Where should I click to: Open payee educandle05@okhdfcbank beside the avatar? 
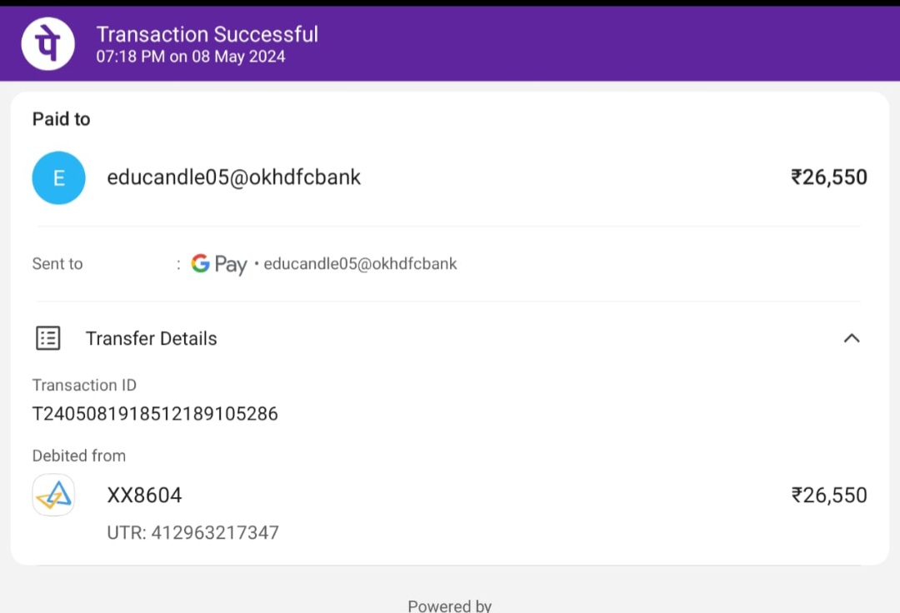[234, 177]
